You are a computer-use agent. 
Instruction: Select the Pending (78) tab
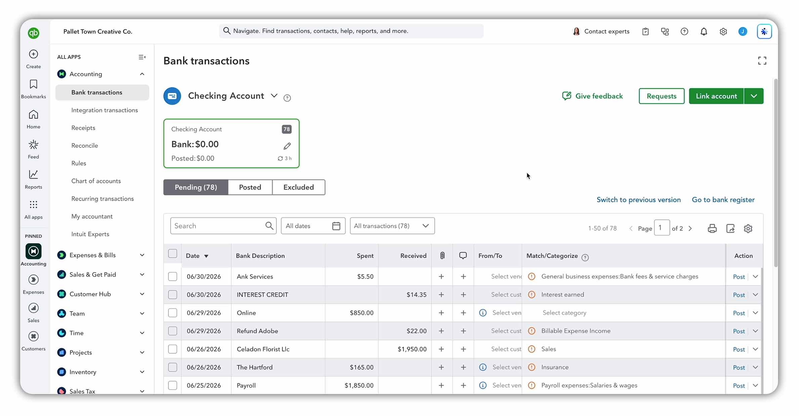[x=196, y=187]
